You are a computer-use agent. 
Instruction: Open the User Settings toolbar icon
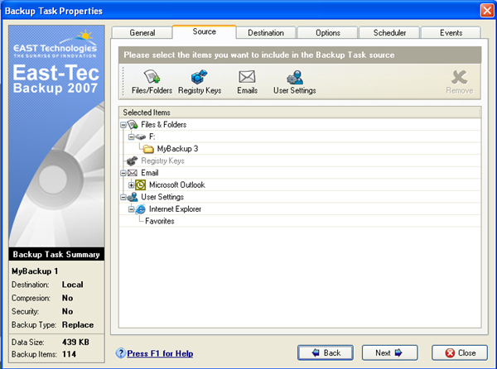tap(295, 77)
